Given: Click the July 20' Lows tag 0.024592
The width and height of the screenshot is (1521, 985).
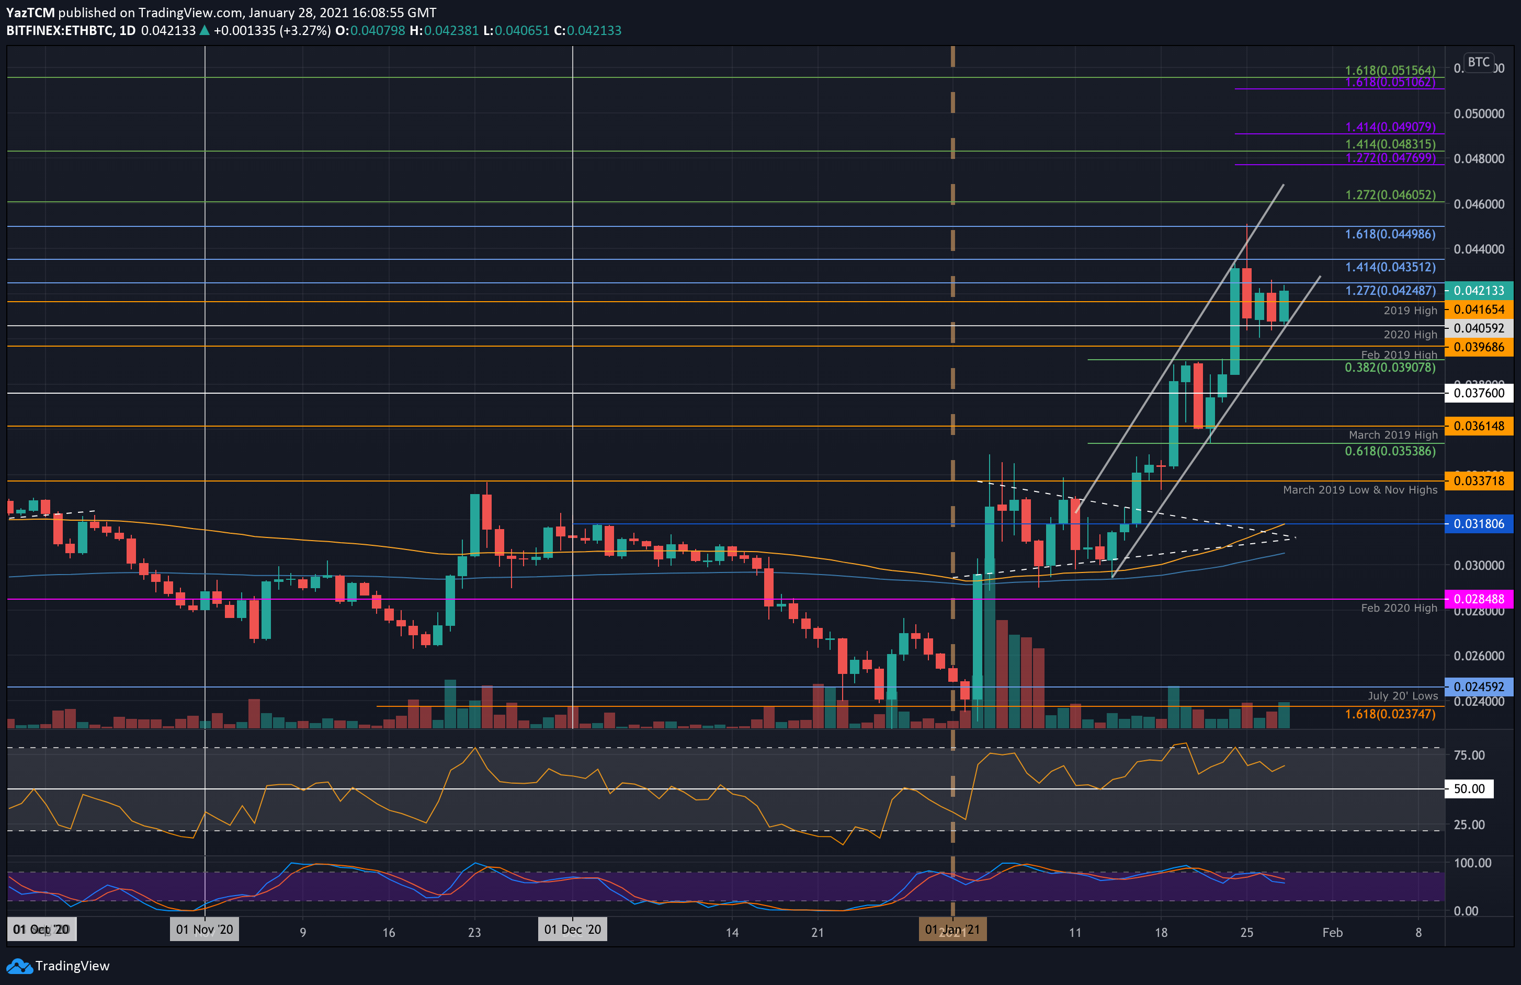Looking at the screenshot, I should click(1479, 686).
